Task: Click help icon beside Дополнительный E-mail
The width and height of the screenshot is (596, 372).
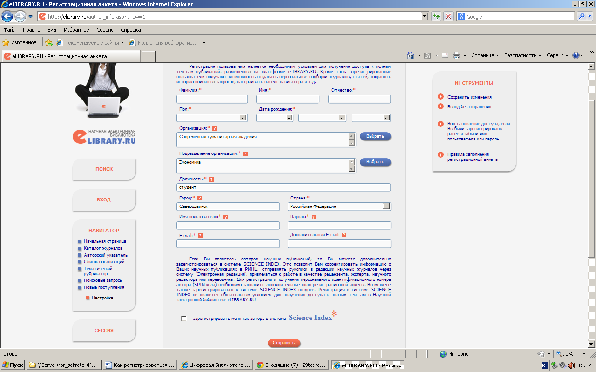Action: pos(344,235)
